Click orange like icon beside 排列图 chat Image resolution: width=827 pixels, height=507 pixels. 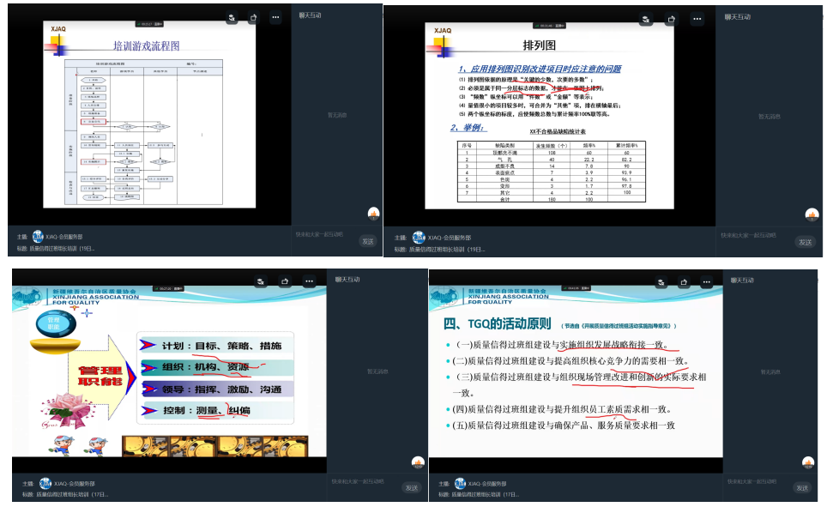pyautogui.click(x=808, y=214)
